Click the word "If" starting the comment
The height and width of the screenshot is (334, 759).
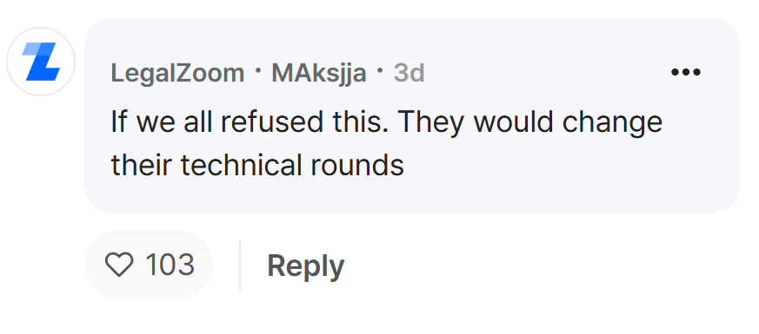tap(119, 121)
